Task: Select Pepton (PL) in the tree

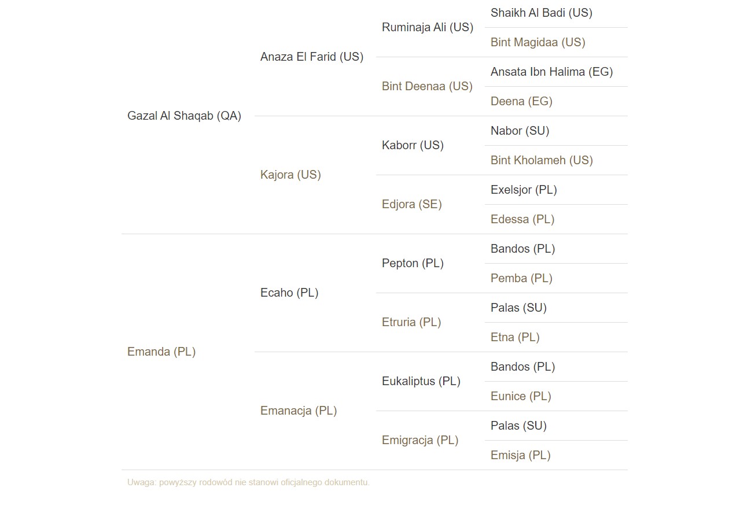Action: [x=413, y=263]
